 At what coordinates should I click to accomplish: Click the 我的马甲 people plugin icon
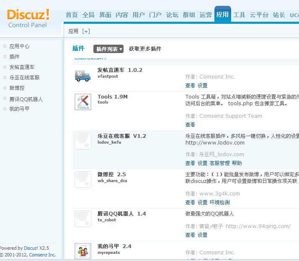[x=83, y=251]
